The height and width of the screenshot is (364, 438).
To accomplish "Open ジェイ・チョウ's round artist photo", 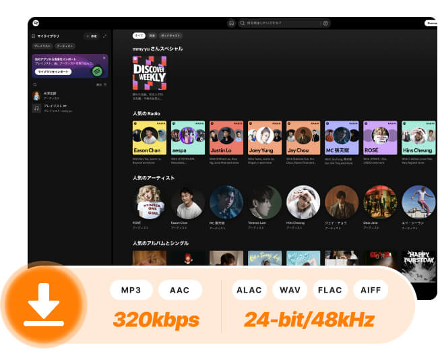I will point(342,202).
